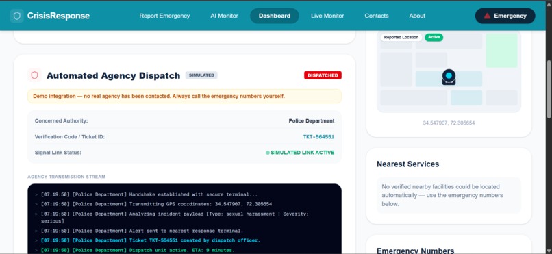This screenshot has width=552, height=254.
Task: Click the Verification Code / Ticket ID label
Action: tap(70, 137)
